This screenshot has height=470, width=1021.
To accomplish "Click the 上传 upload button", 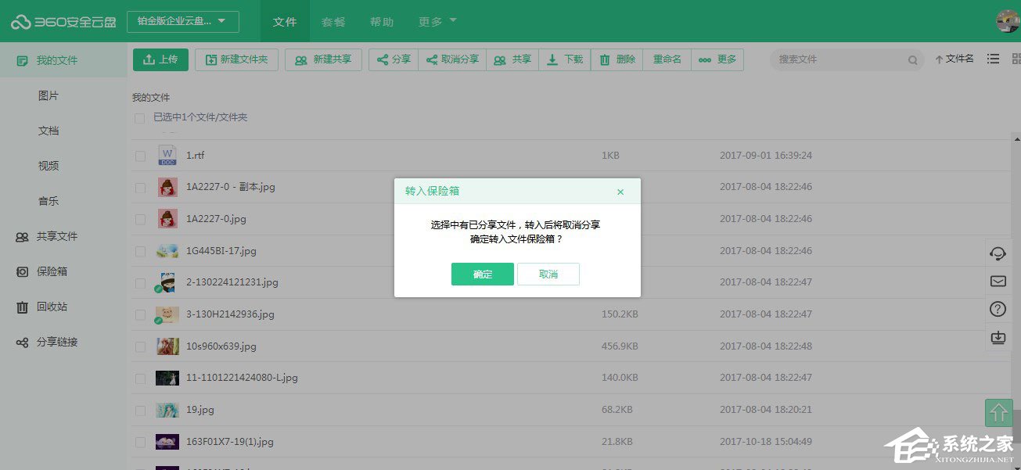I will click(160, 59).
